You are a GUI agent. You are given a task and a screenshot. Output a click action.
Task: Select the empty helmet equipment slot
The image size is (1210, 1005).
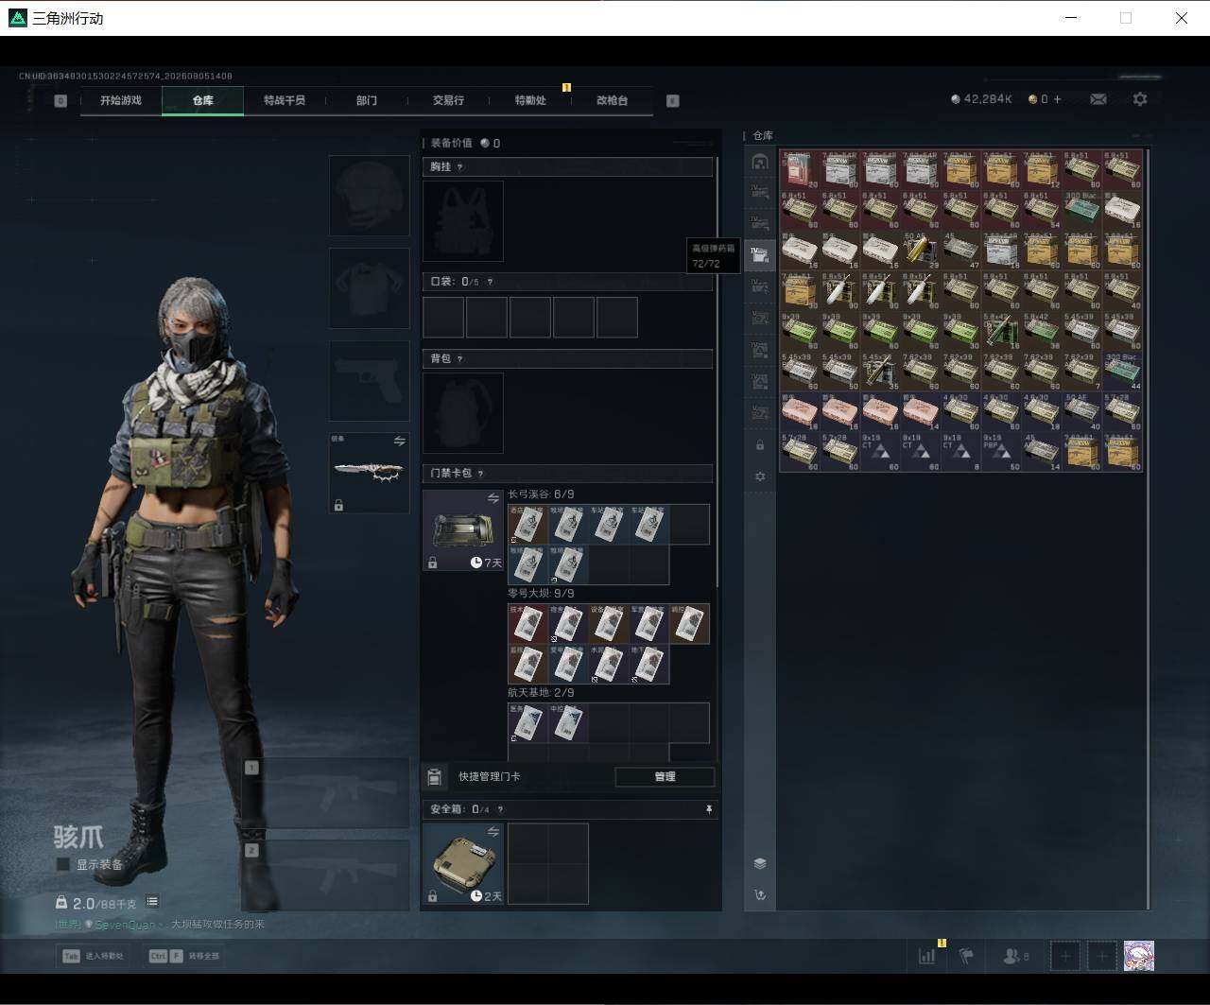point(369,196)
